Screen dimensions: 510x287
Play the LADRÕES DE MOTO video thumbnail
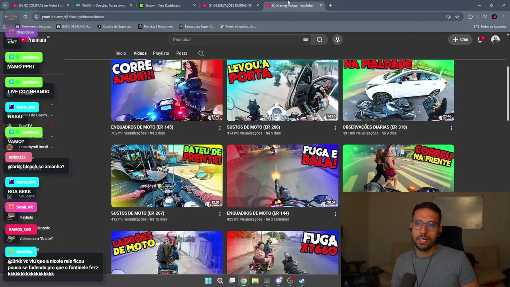point(167,253)
